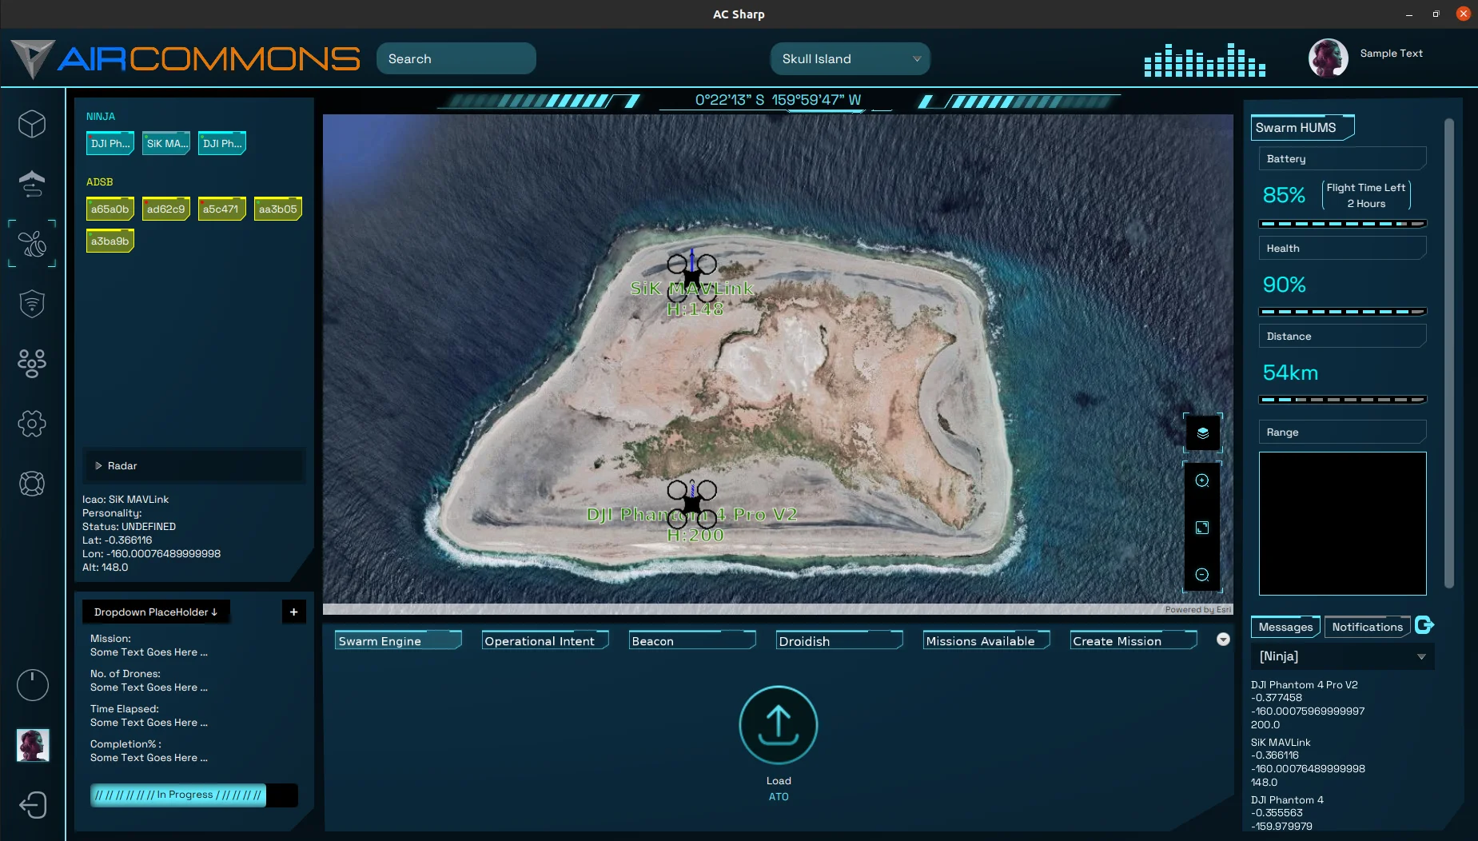
Task: Select the first DJI Ph... ninja chip
Action: click(110, 143)
